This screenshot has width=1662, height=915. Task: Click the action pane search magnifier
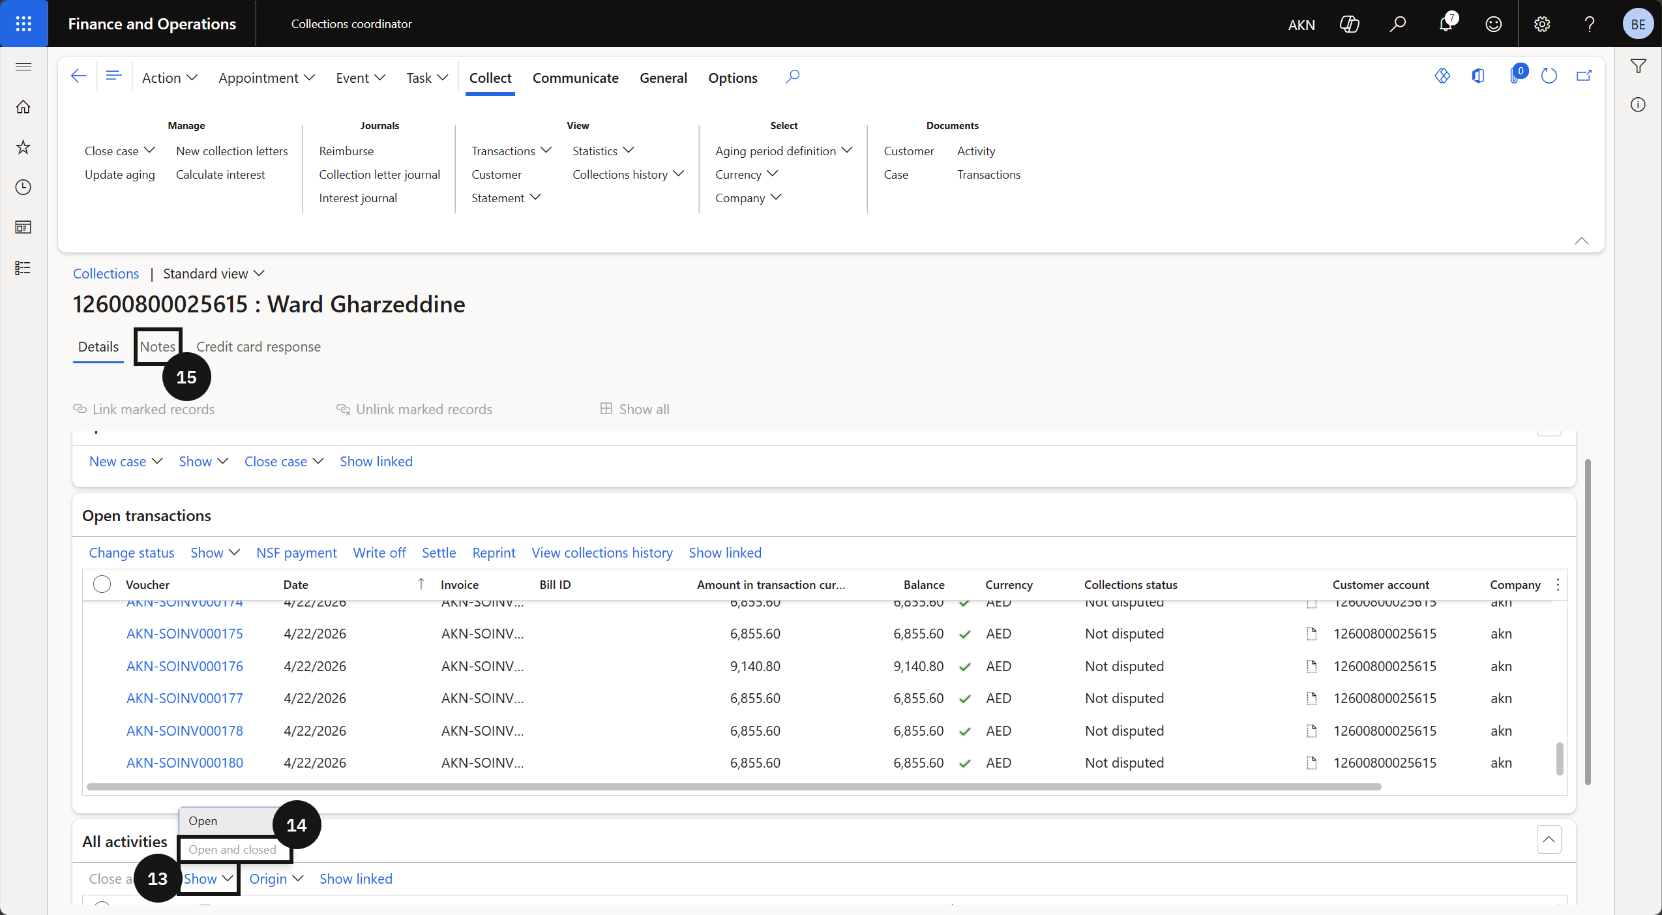[x=792, y=77]
